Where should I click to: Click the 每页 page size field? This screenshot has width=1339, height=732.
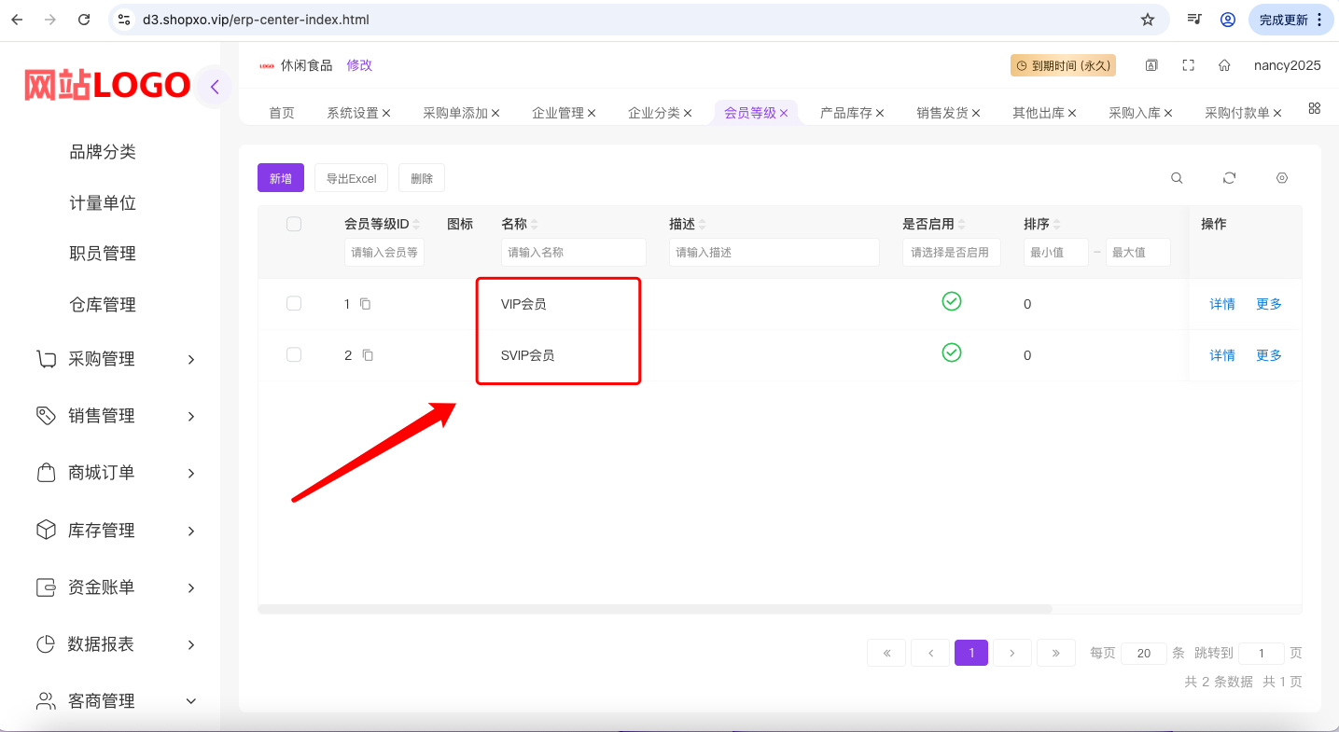point(1144,654)
